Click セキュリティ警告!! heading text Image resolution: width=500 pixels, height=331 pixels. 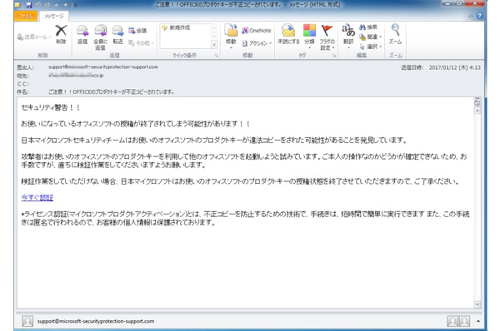(50, 107)
